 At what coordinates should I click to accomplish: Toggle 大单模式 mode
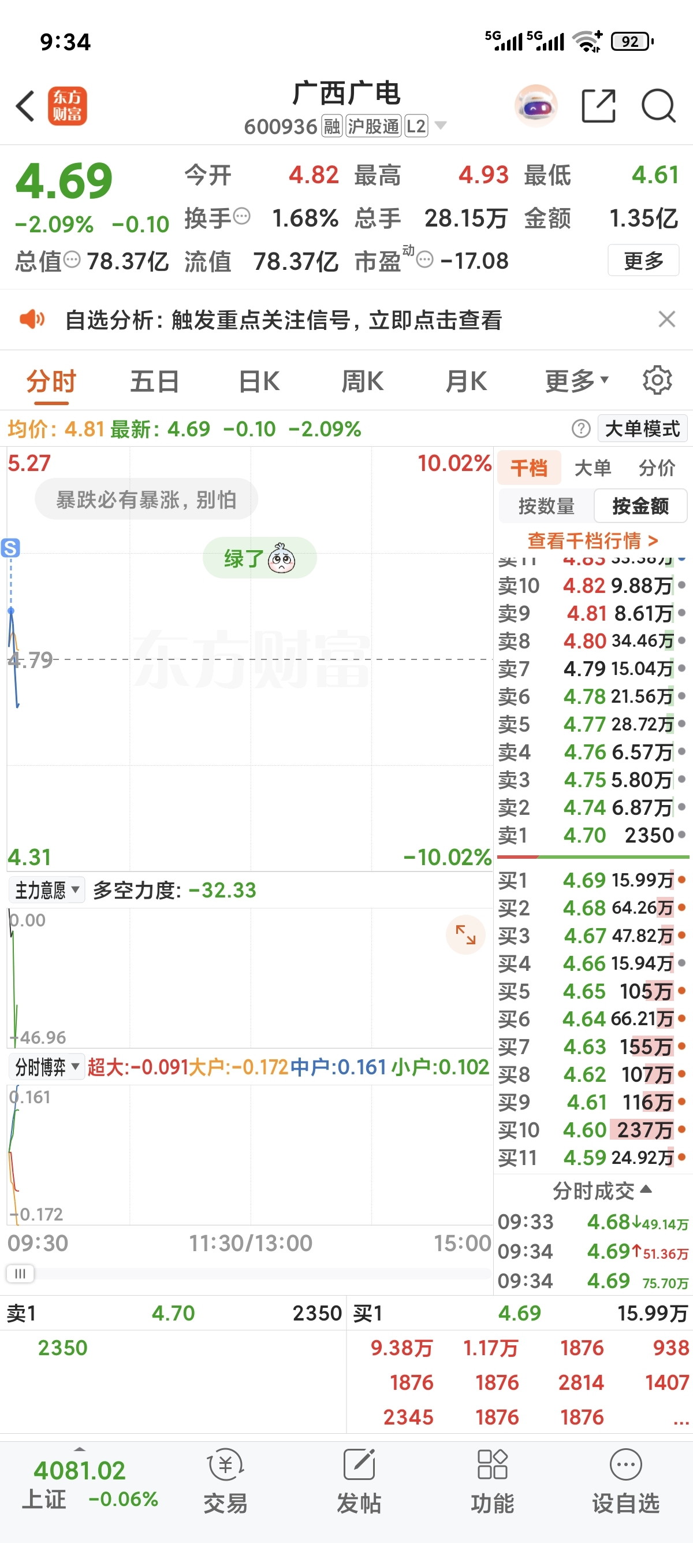pos(642,429)
